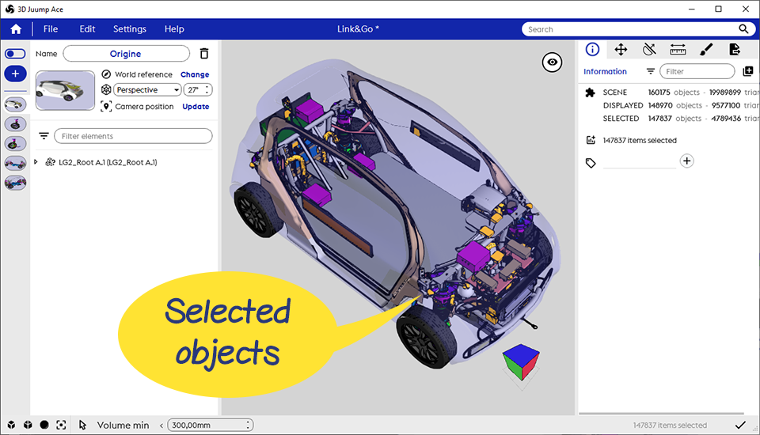Select LG2_Root A.1 tree row
This screenshot has height=435, width=760.
(x=108, y=162)
